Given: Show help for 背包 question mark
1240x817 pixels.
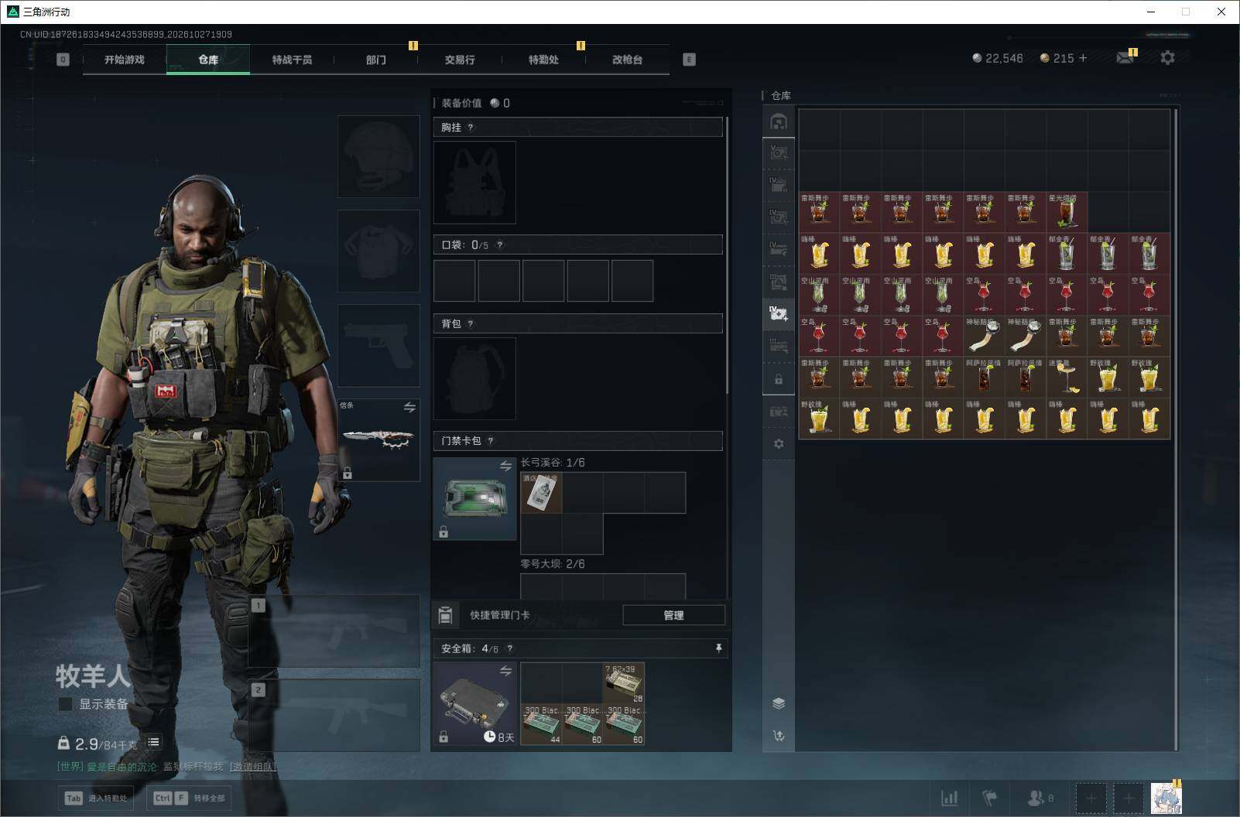Looking at the screenshot, I should pos(470,324).
